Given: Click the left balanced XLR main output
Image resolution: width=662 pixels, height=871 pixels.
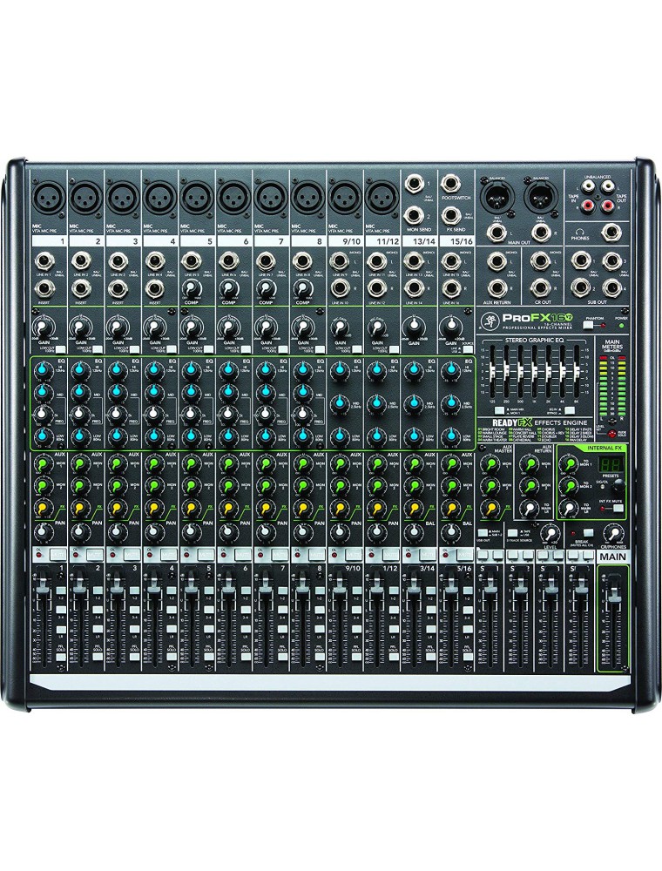Looking at the screenshot, I should pyautogui.click(x=497, y=195).
